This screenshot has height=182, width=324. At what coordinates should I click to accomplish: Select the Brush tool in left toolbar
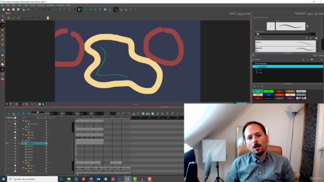click(x=3, y=25)
